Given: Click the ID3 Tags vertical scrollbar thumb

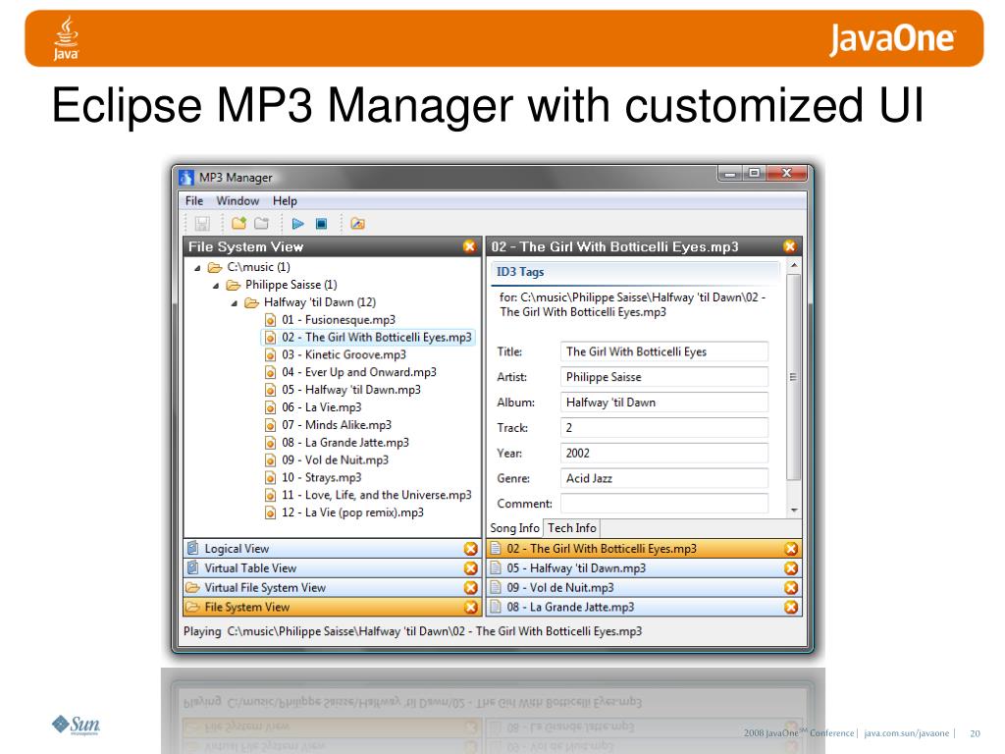Looking at the screenshot, I should point(793,377).
